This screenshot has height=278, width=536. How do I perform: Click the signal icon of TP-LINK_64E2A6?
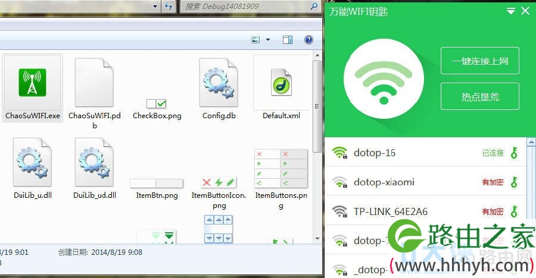[x=340, y=211]
